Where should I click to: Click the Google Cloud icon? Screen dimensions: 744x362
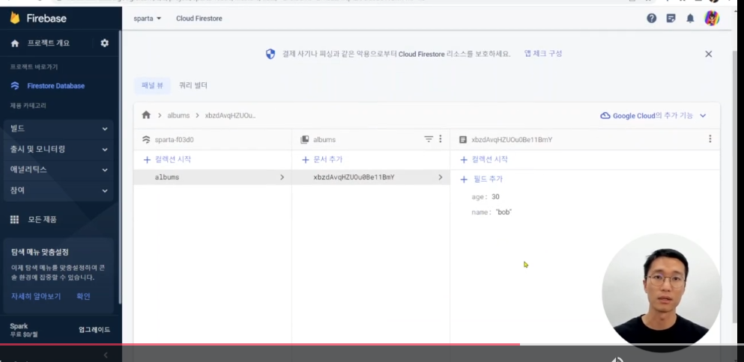click(605, 116)
